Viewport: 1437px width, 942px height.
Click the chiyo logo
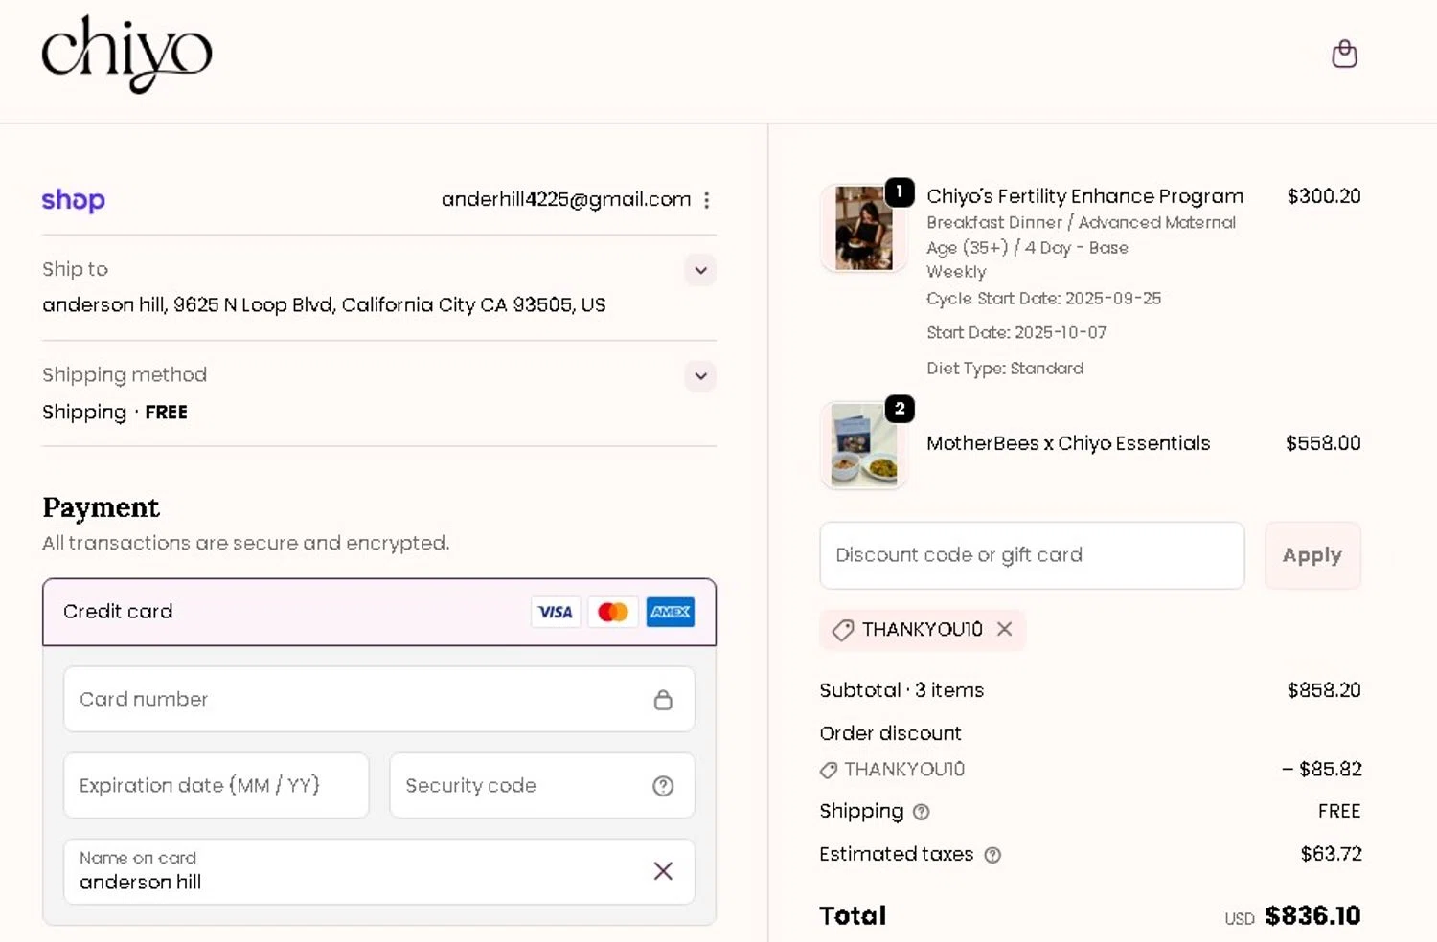coord(126,55)
